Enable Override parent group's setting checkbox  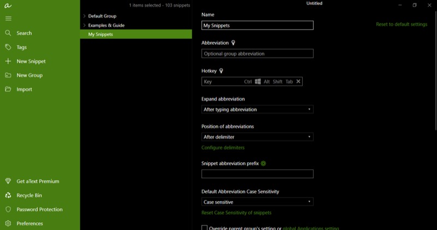click(204, 228)
